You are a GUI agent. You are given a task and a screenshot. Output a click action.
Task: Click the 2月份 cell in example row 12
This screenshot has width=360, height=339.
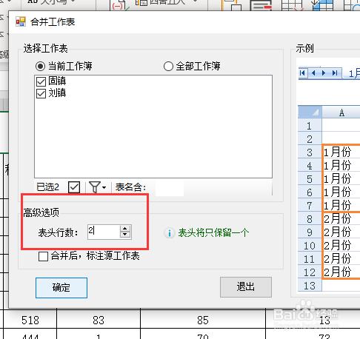(341, 272)
